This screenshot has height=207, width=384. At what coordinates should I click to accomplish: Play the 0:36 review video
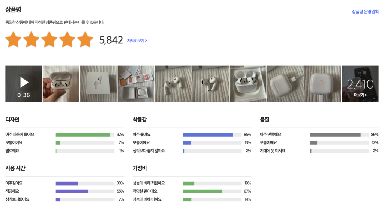coord(24,84)
